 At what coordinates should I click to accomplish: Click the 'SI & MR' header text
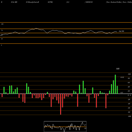pos(14,2)
